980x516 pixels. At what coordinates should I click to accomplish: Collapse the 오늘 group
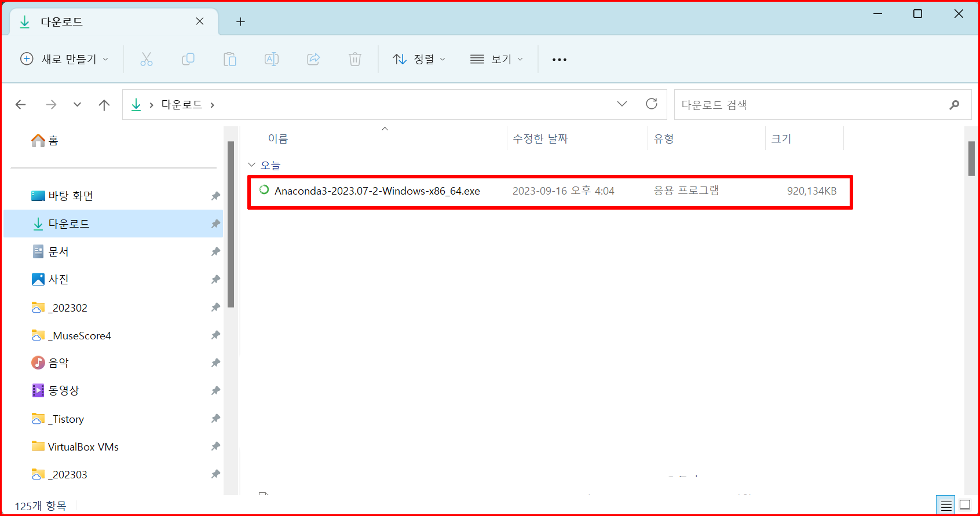(251, 165)
